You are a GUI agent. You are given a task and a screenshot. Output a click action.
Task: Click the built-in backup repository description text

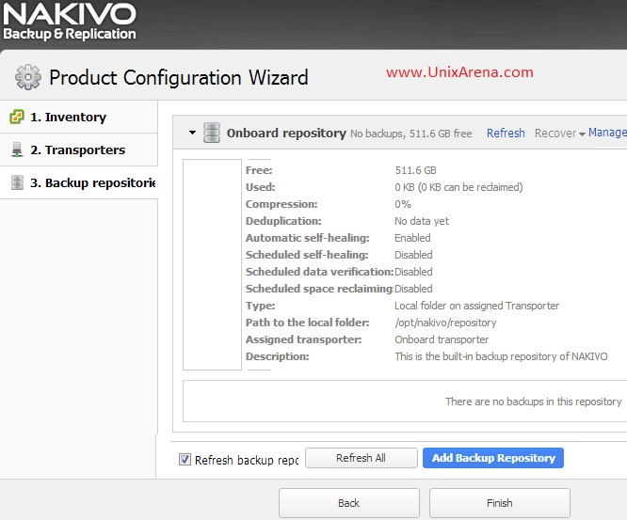click(501, 356)
